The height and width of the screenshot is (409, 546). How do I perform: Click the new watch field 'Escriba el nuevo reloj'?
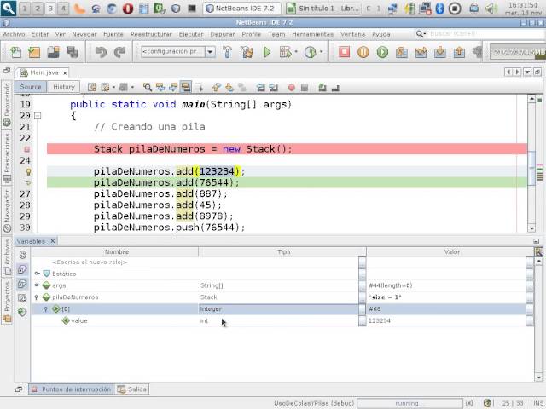[90, 262]
